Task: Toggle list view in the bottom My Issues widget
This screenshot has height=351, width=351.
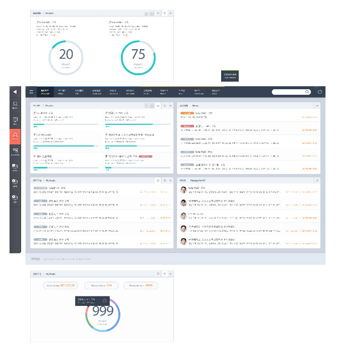Action: (158, 274)
